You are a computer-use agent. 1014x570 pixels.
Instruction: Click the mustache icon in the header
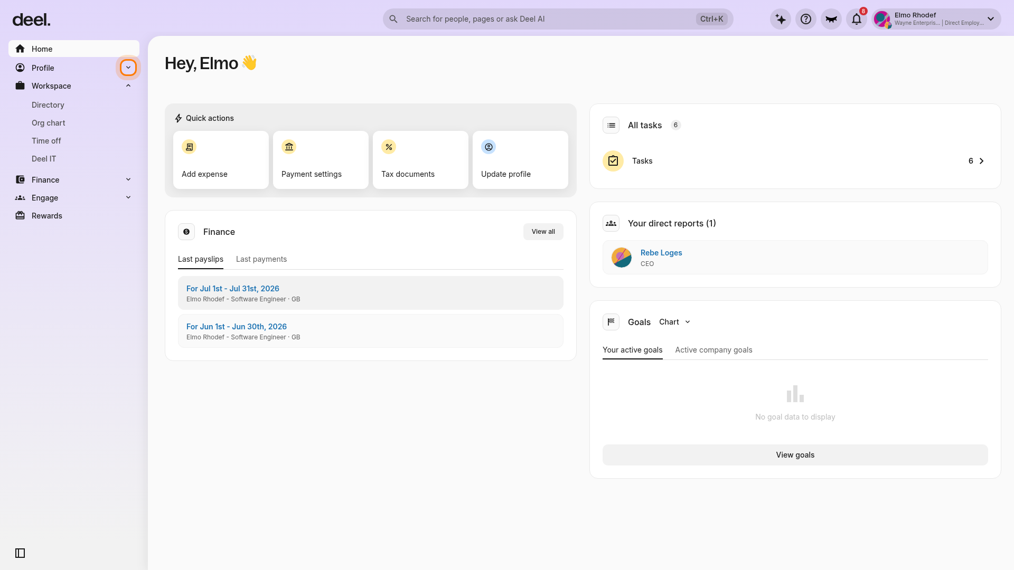tap(831, 19)
